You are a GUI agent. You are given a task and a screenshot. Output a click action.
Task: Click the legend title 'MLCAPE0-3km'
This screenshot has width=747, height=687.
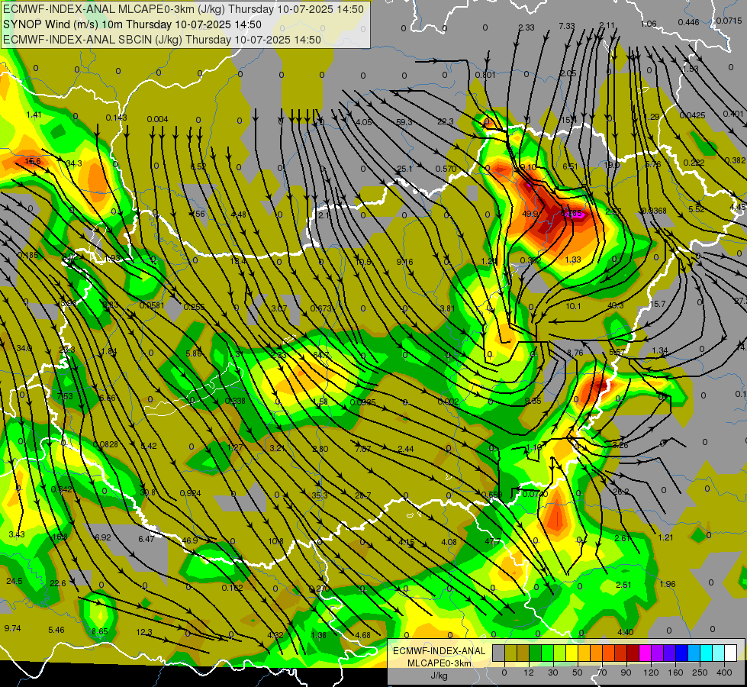click(439, 663)
